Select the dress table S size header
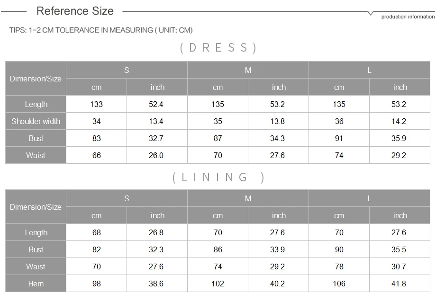The height and width of the screenshot is (302, 436). coord(127,70)
